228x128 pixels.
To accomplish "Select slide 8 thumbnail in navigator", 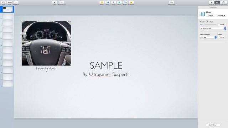I will tap(8, 57).
